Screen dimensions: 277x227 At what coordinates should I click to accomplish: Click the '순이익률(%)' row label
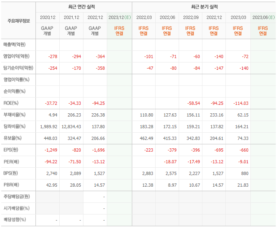(14, 92)
